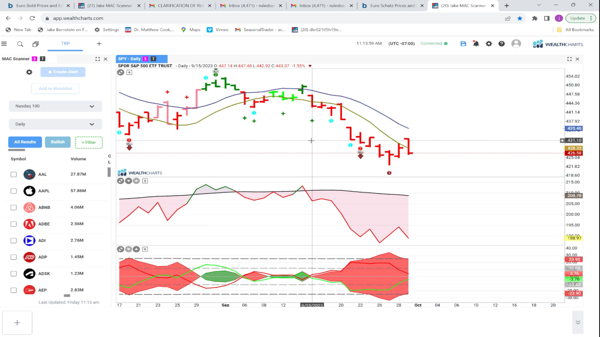This screenshot has width=600, height=337.
Task: Click the address bar app.wealthcharts.com
Action: pyautogui.click(x=78, y=18)
